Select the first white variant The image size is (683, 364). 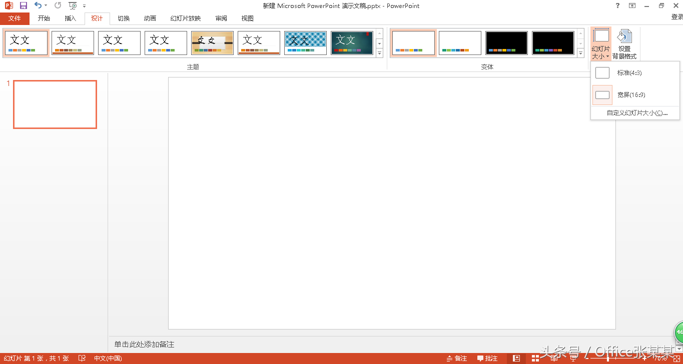coord(413,43)
